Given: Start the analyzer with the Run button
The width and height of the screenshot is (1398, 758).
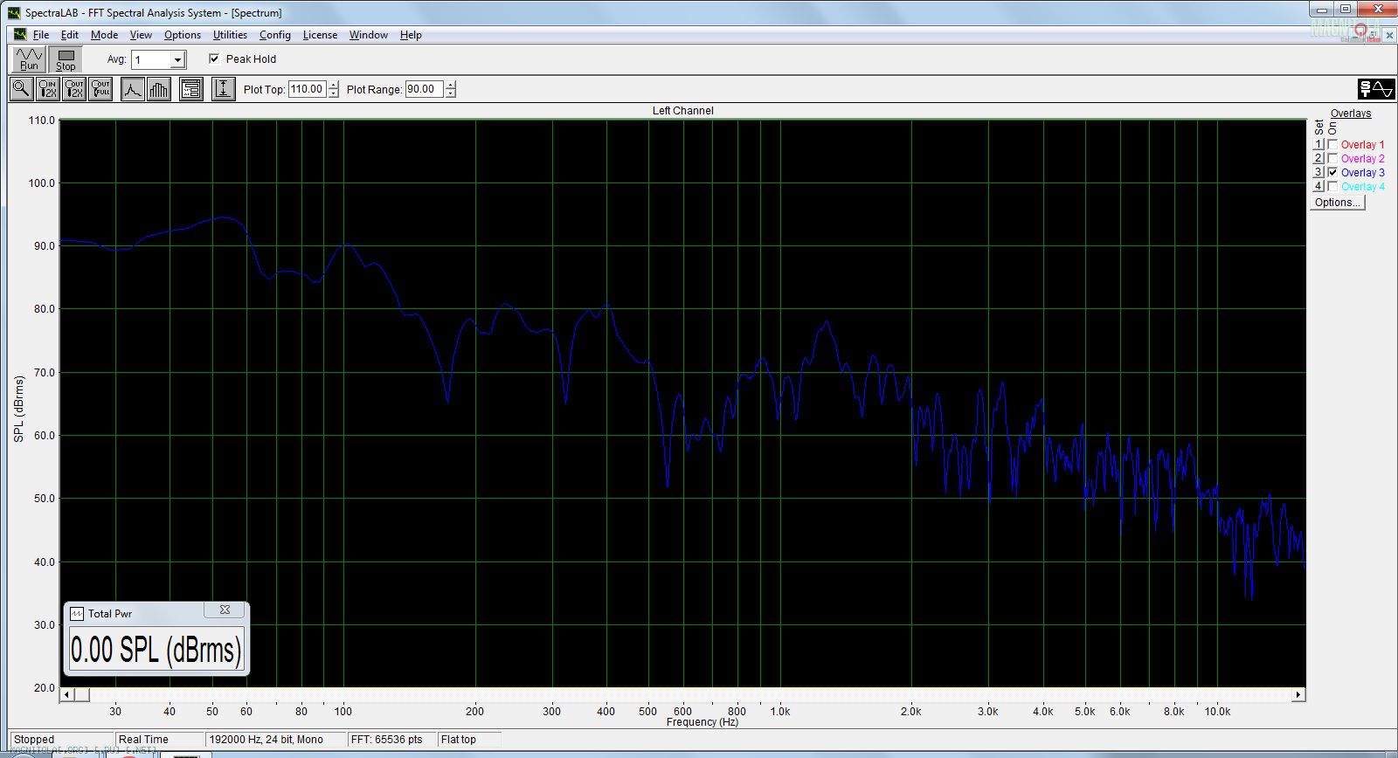Looking at the screenshot, I should pyautogui.click(x=29, y=59).
